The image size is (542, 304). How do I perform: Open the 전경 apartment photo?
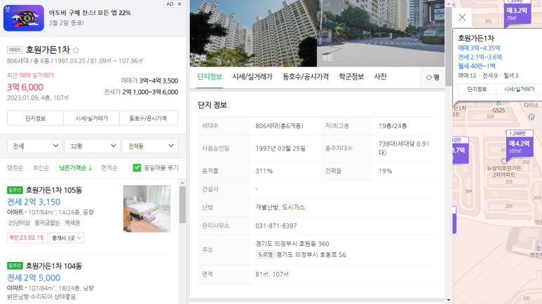253,33
